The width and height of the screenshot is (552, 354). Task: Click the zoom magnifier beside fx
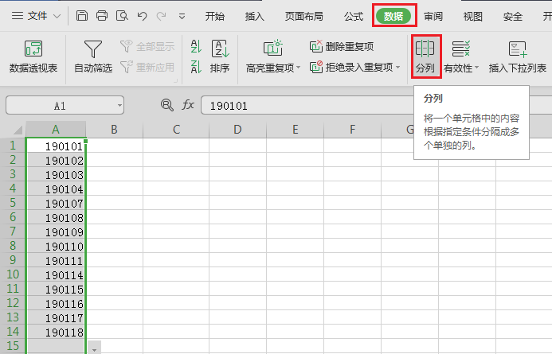[x=166, y=105]
